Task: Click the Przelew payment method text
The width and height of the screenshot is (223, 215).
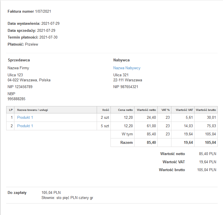Action: [32, 44]
